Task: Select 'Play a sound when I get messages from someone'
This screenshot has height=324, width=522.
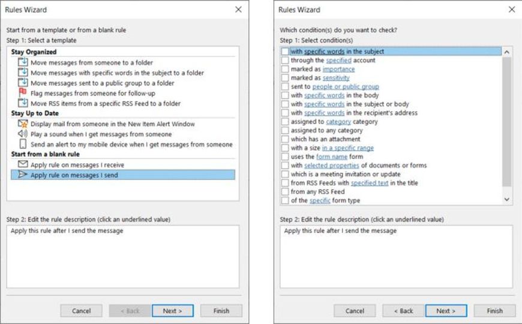Action: pos(101,134)
